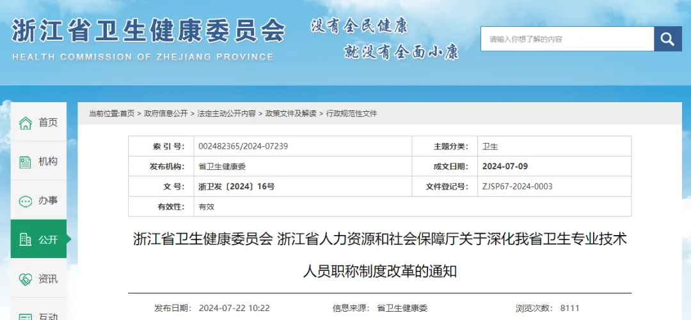This screenshot has width=691, height=320.
Task: Click the 公开 building icon in sidebar
Action: pos(25,240)
